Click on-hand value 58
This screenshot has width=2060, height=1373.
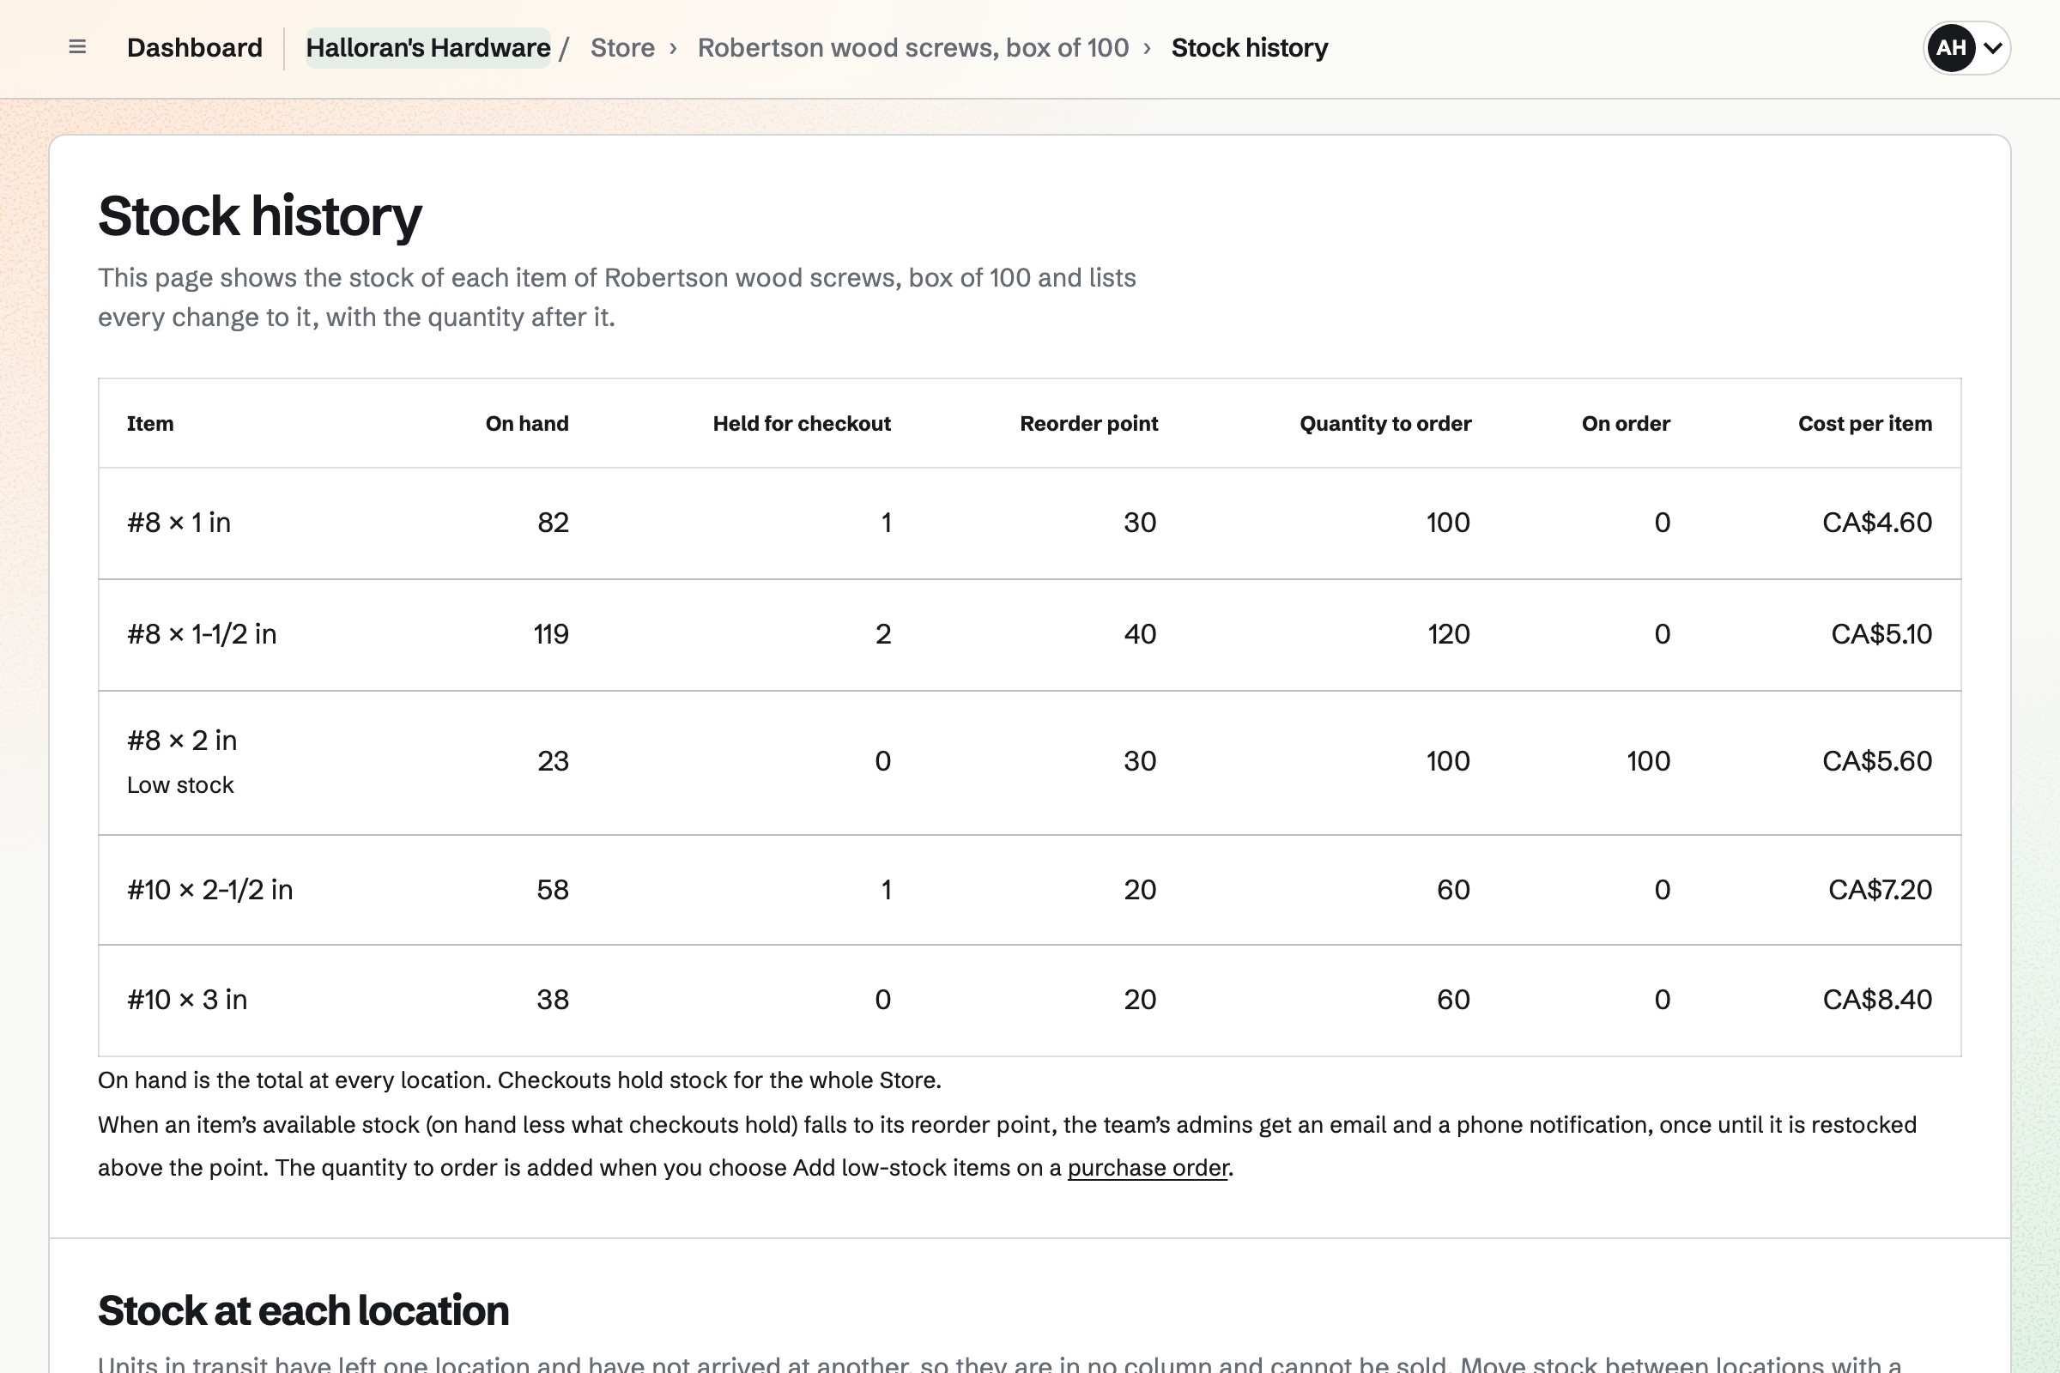coord(553,890)
